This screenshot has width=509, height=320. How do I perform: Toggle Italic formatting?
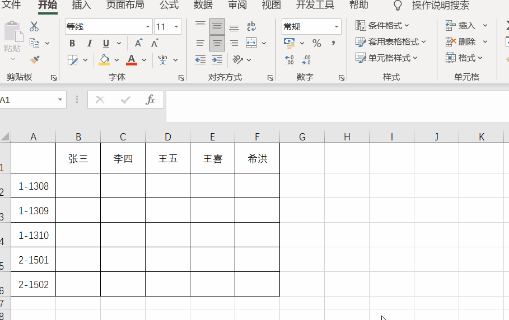tap(89, 44)
